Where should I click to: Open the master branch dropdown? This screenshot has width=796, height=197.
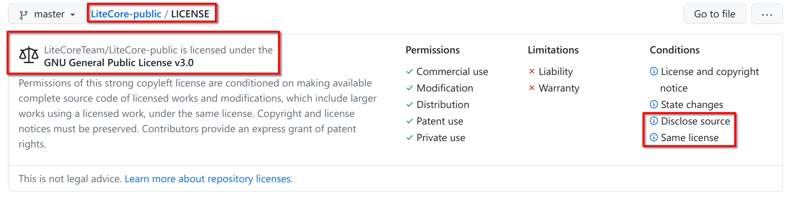[47, 14]
